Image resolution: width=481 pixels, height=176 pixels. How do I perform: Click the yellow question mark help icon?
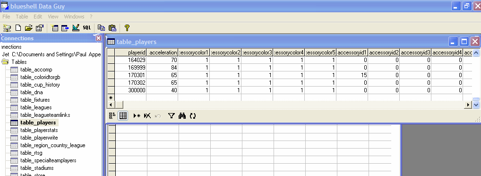click(x=127, y=28)
